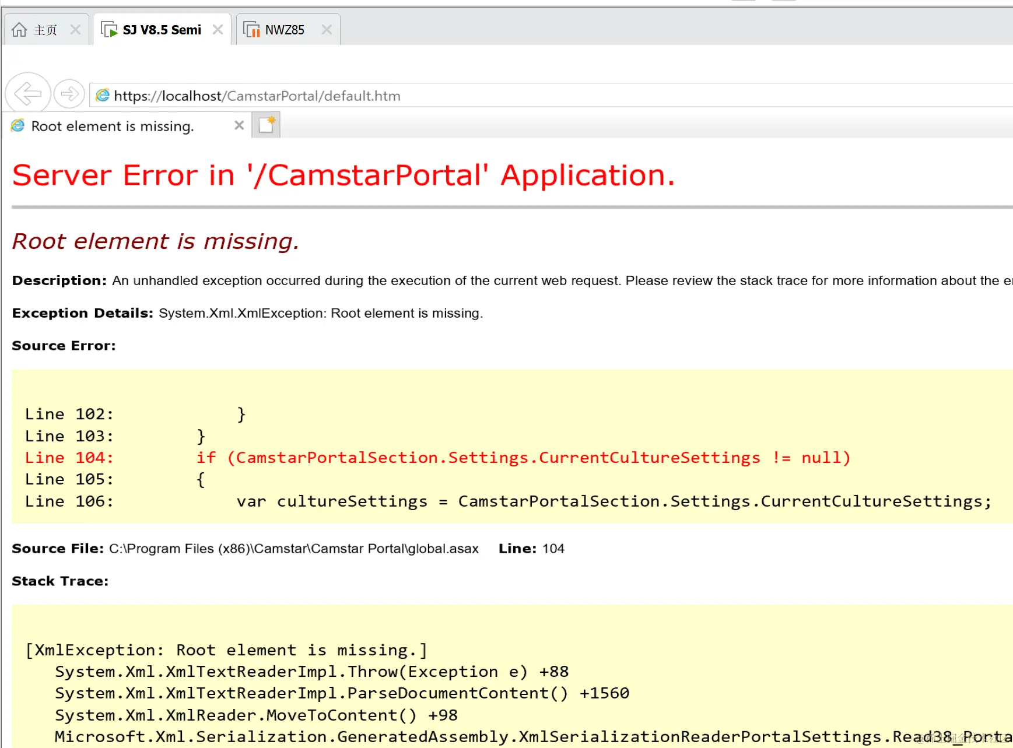Click the 'Line: 104' text
This screenshot has height=748, width=1013.
531,549
